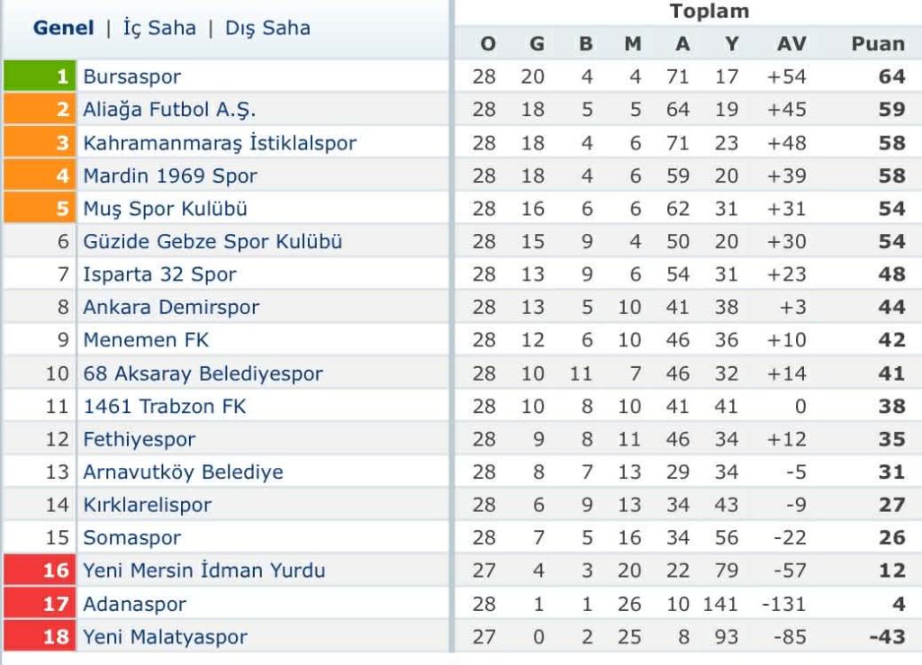Open Kahramanmaraş İstiklalspor team page
This screenshot has width=922, height=665.
click(220, 142)
